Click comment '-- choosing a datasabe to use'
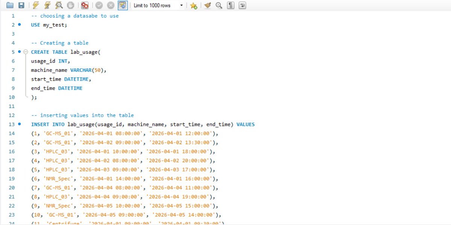The height and width of the screenshot is (225, 451). tap(75, 16)
